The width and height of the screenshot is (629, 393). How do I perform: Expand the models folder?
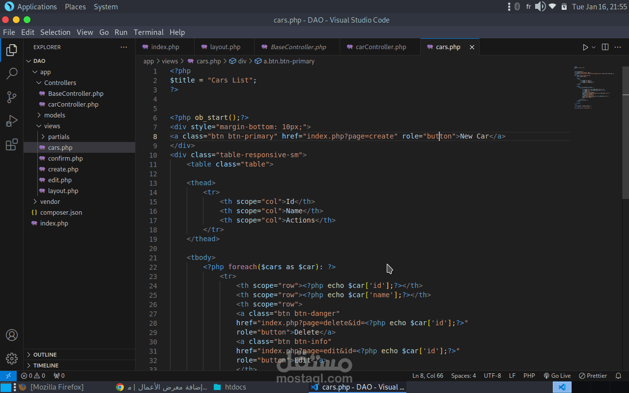(x=54, y=115)
